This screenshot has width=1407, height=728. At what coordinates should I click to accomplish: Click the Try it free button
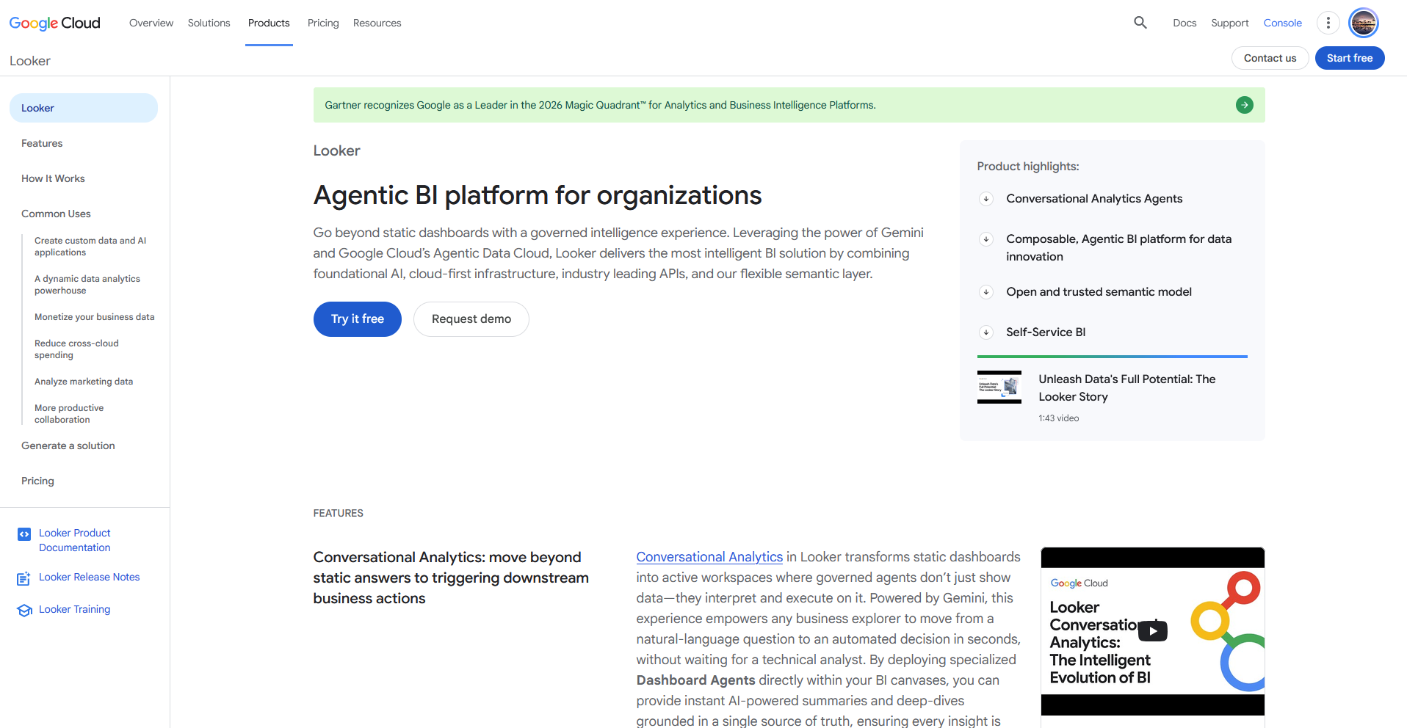(x=358, y=319)
